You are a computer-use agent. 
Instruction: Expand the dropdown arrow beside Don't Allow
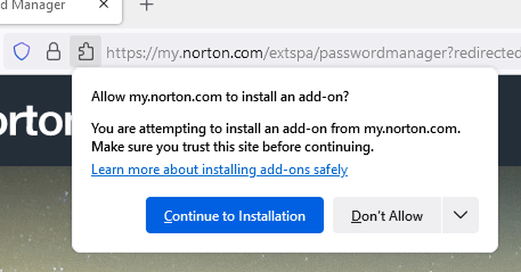[x=460, y=215]
